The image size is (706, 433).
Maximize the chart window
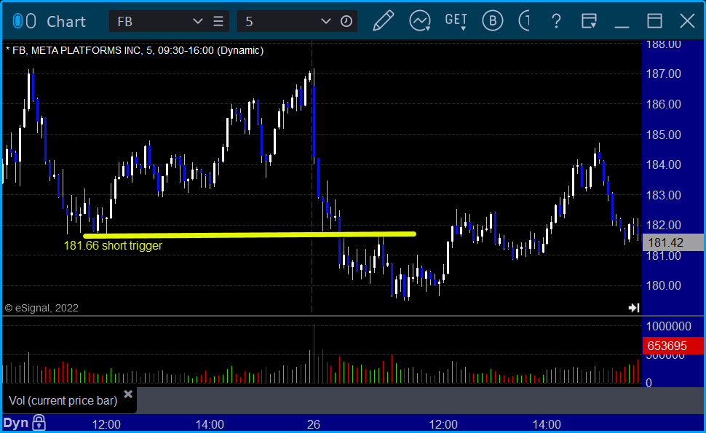coord(654,20)
